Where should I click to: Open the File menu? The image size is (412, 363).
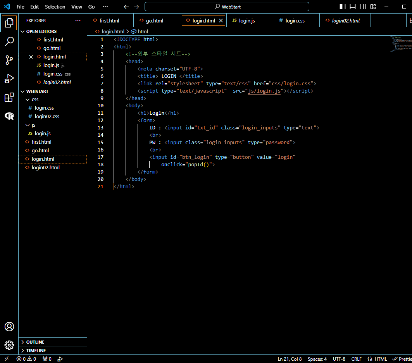(x=20, y=7)
